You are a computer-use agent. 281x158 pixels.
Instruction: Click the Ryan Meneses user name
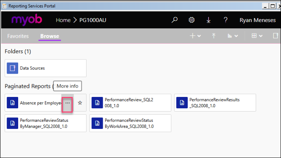(257, 20)
